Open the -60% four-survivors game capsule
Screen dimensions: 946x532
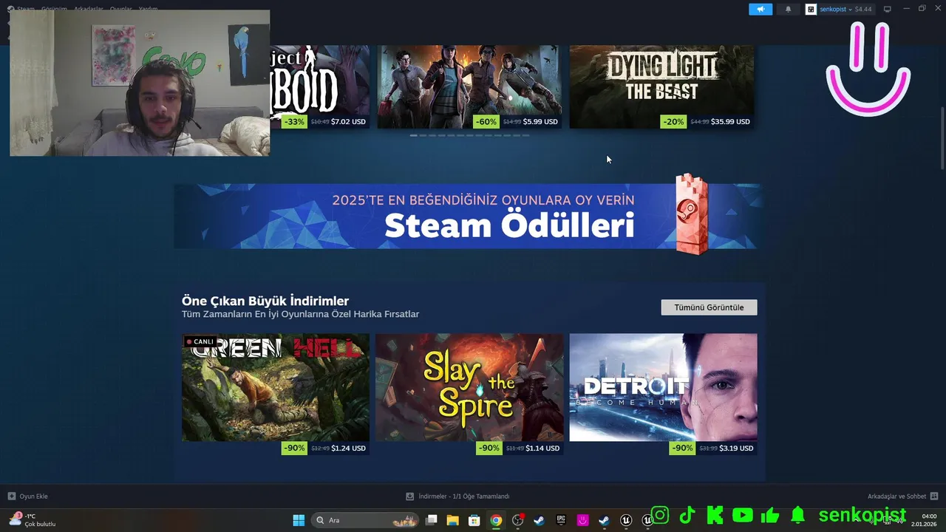point(469,86)
